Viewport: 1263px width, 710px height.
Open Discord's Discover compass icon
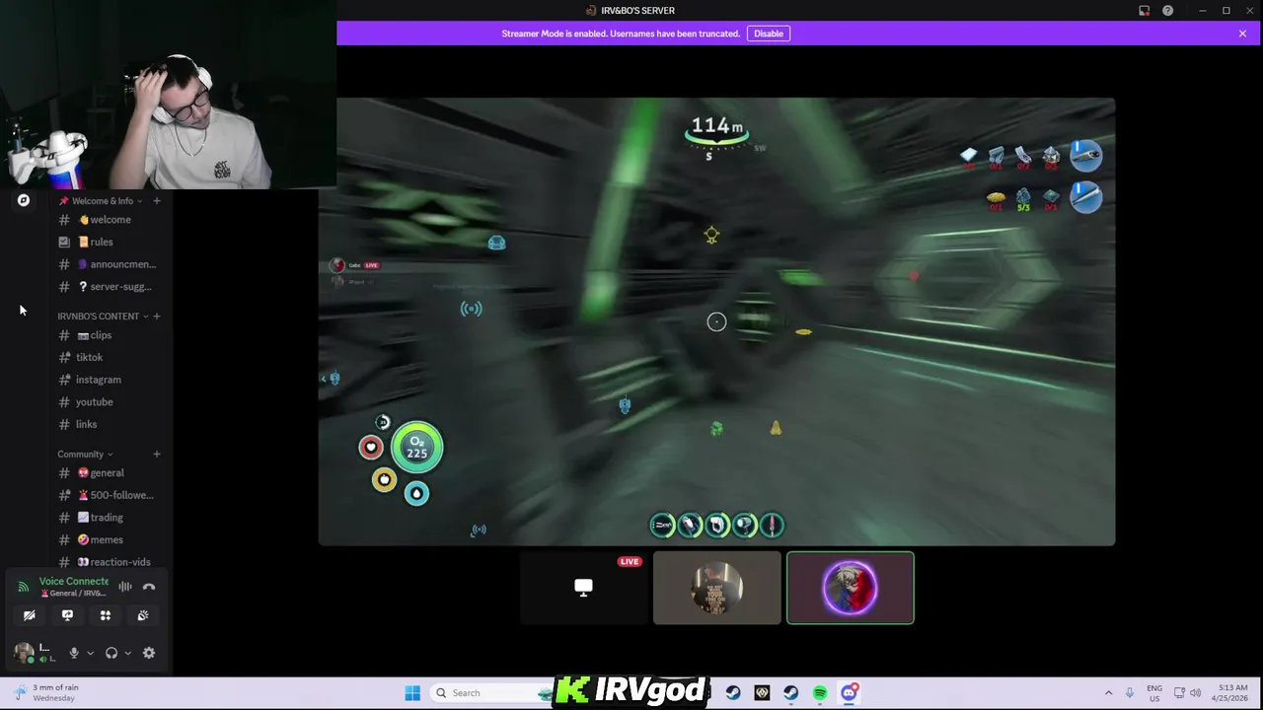click(23, 200)
